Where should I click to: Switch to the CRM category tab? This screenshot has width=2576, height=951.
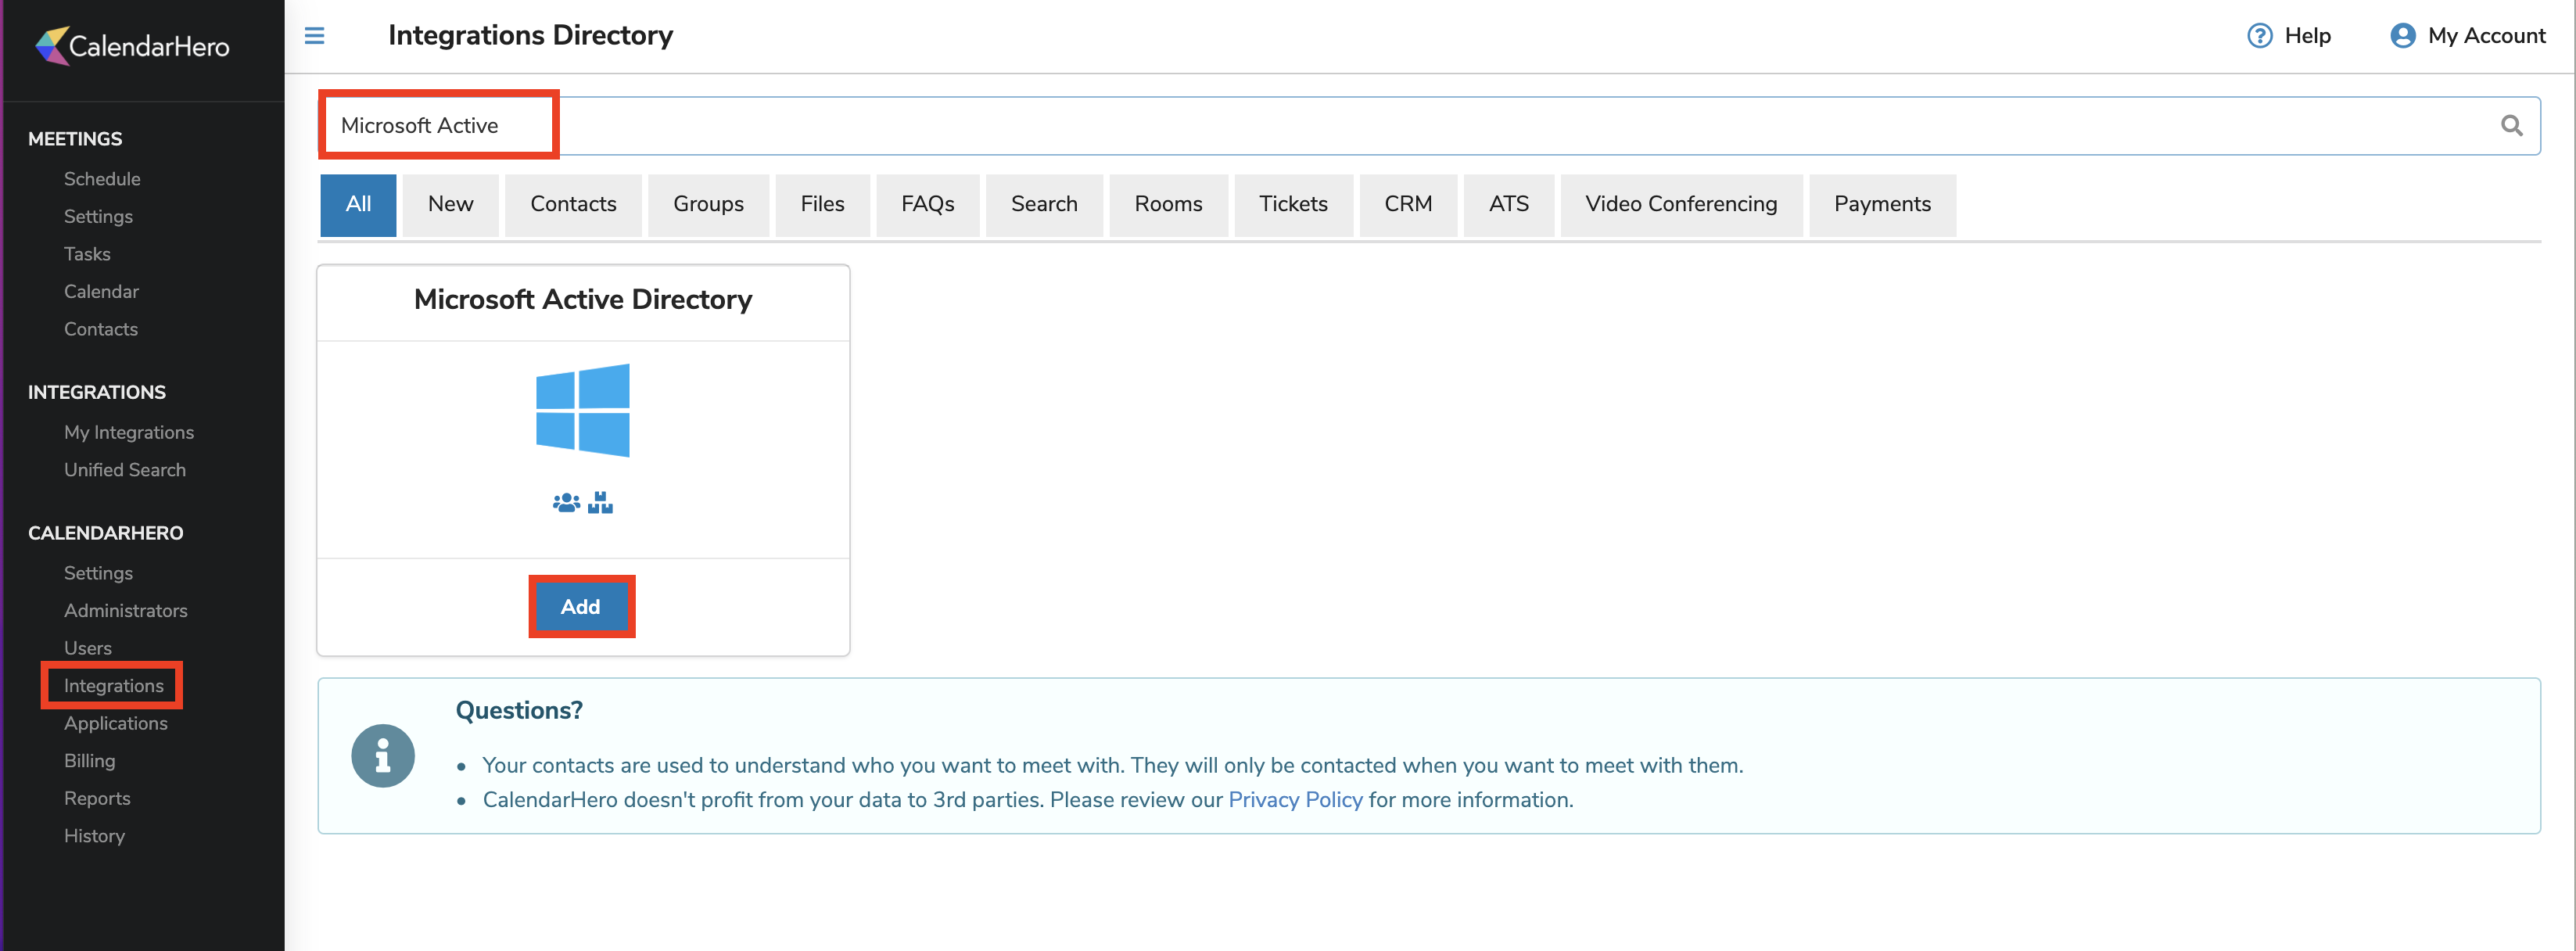[x=1407, y=204]
